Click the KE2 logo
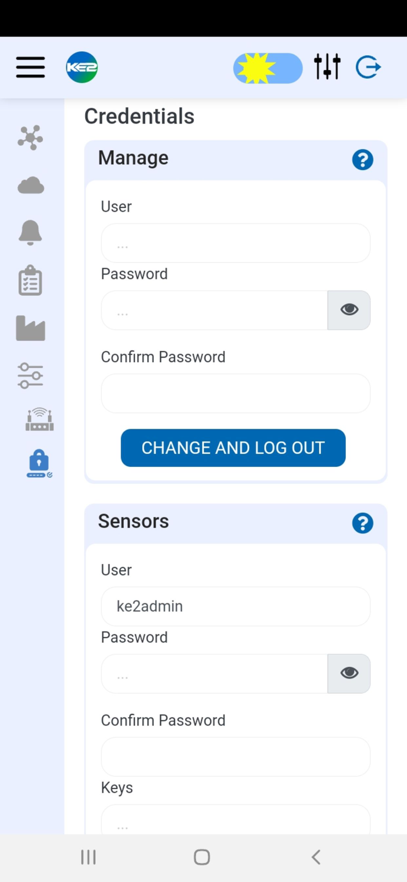The width and height of the screenshot is (407, 882). point(82,67)
